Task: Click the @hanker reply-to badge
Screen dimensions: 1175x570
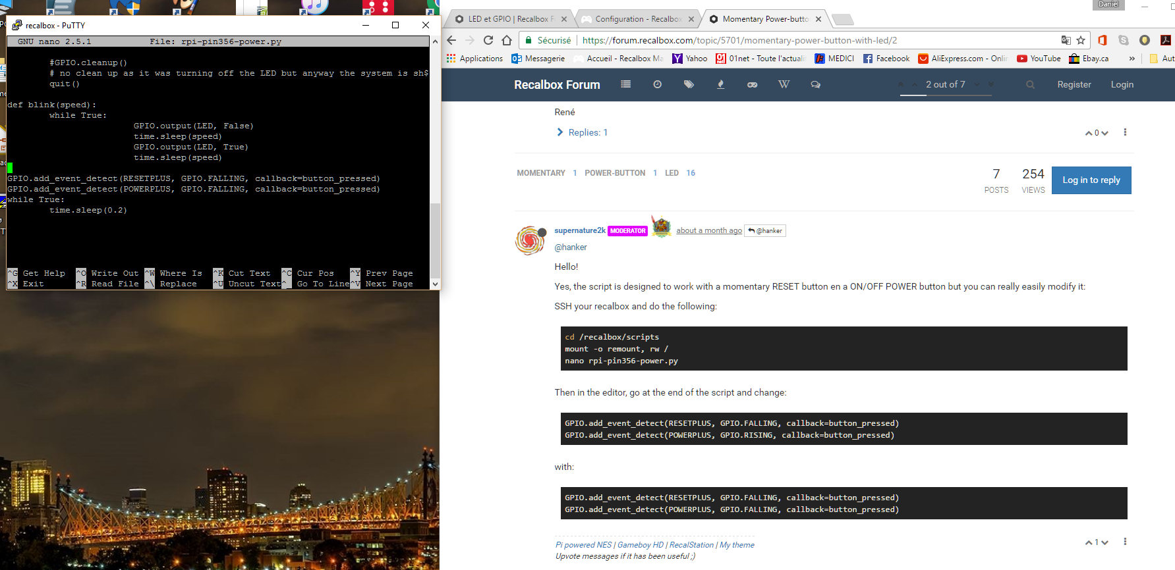Action: pyautogui.click(x=765, y=230)
